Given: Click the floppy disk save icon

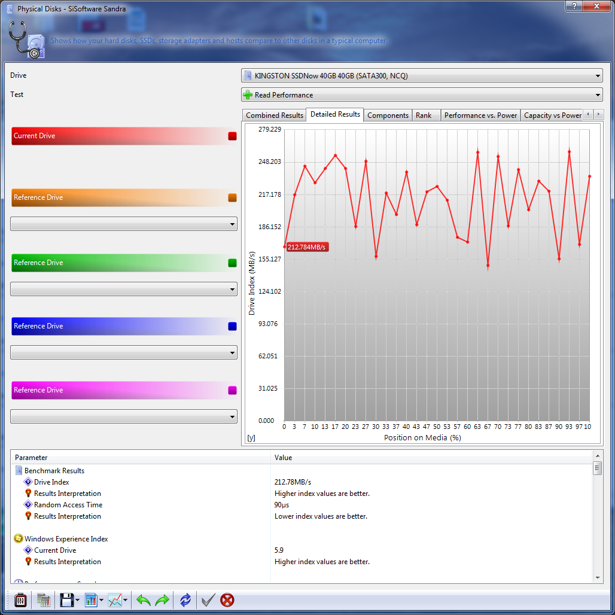Looking at the screenshot, I should tap(66, 600).
